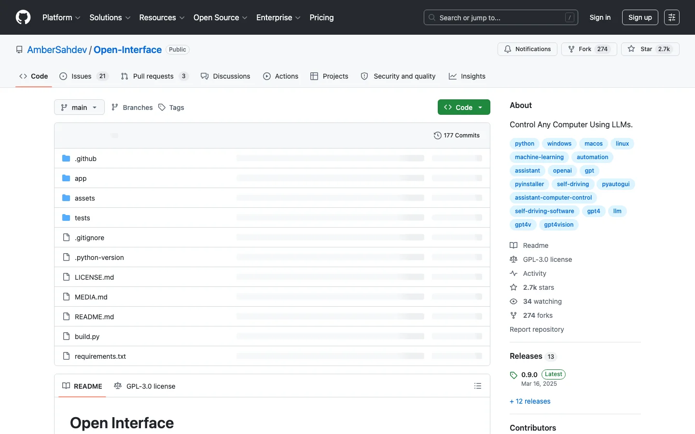Click the tag icon next to release 0.9.0
Screen dimensions: 695x434
(514, 375)
